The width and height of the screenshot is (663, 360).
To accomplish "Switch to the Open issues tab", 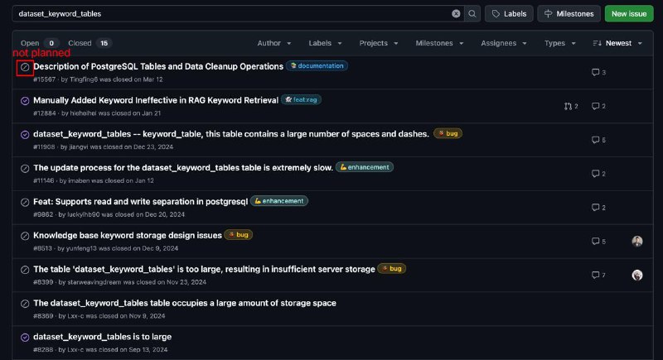I will (40, 43).
